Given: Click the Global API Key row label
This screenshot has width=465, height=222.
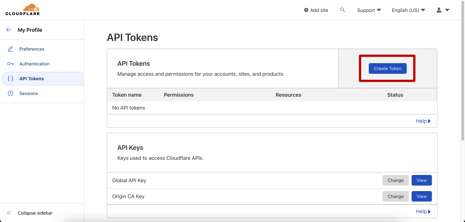Looking at the screenshot, I should [129, 180].
